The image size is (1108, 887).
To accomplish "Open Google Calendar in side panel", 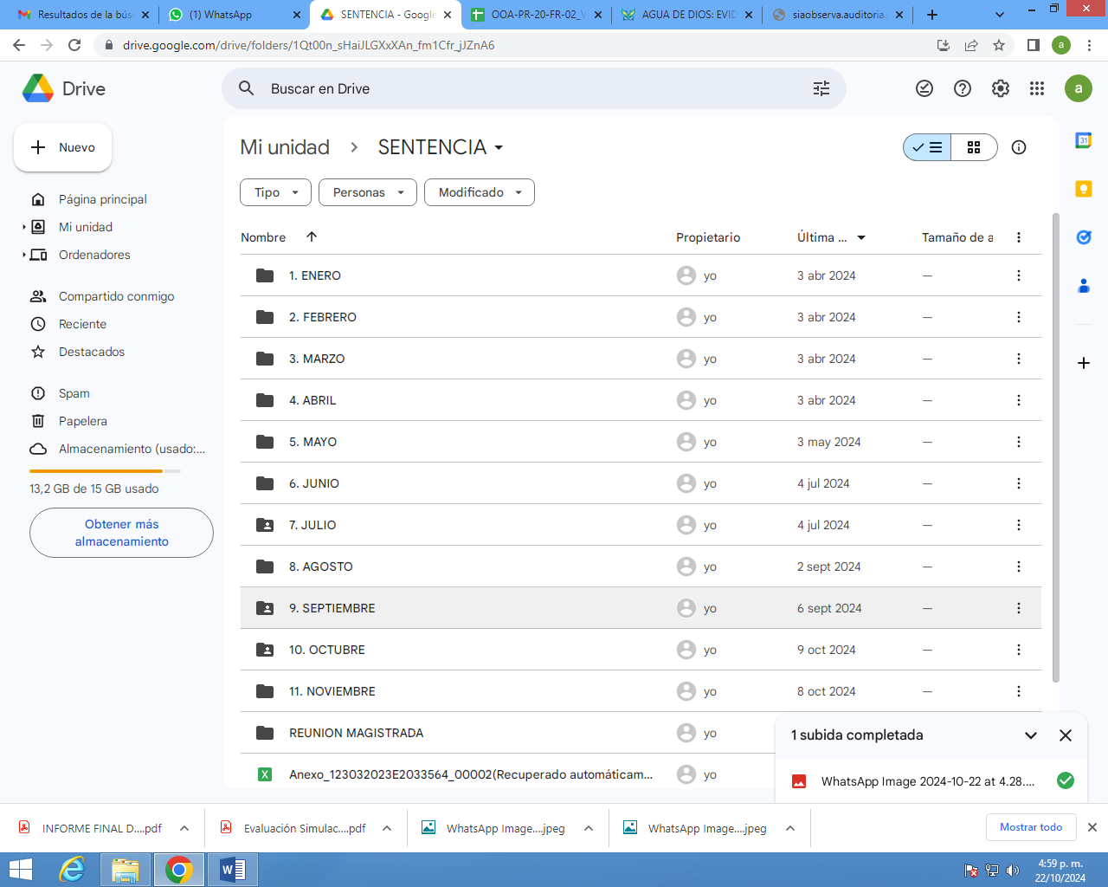I will click(x=1083, y=140).
